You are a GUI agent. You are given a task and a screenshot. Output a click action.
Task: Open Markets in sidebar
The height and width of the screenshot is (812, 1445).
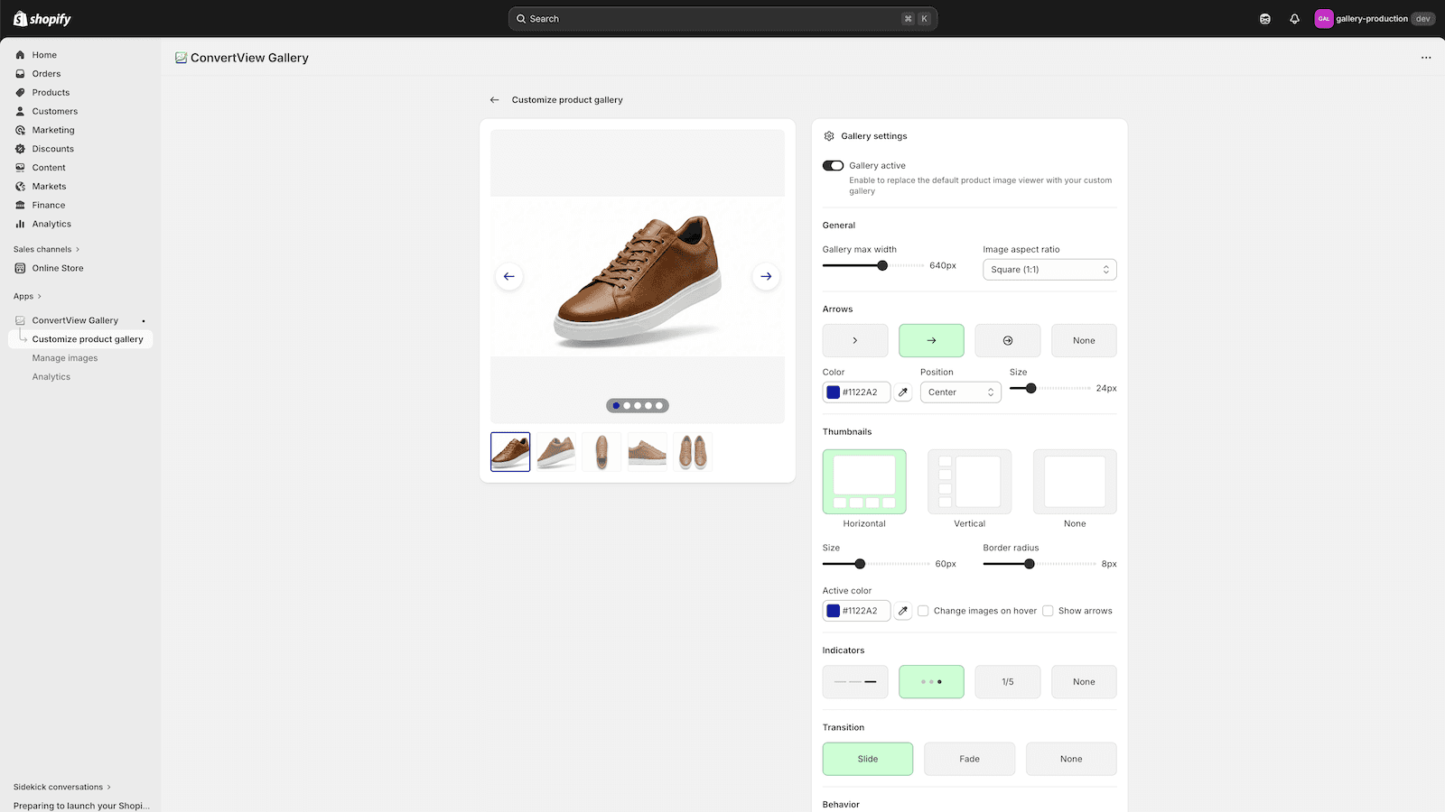coord(80,187)
